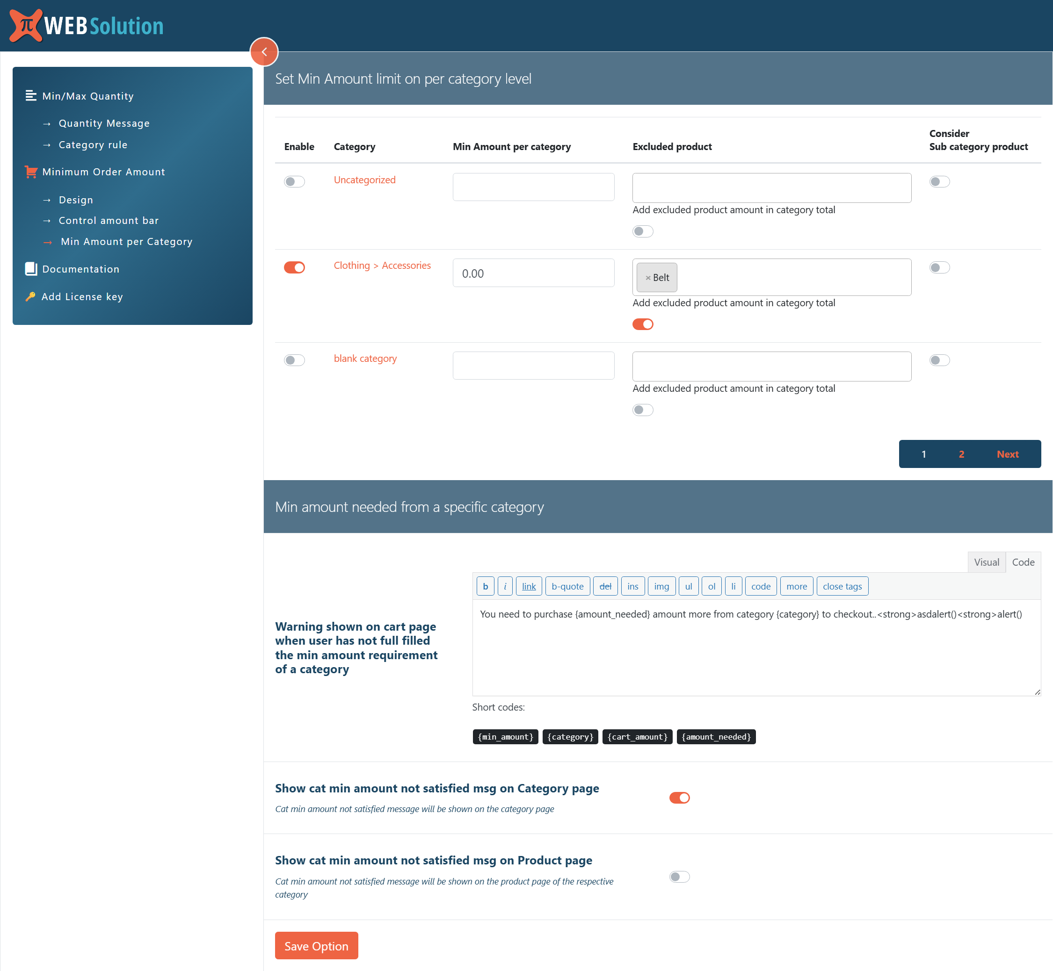Click the Save Option button

coord(316,946)
